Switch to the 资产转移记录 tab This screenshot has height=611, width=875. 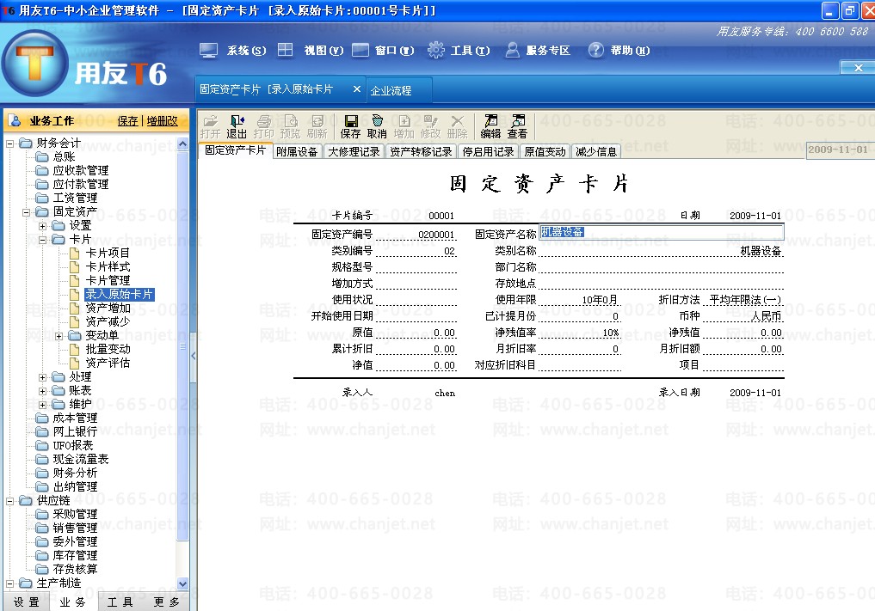[421, 151]
